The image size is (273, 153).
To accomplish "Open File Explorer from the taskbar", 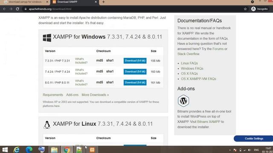I will [x=54, y=150].
